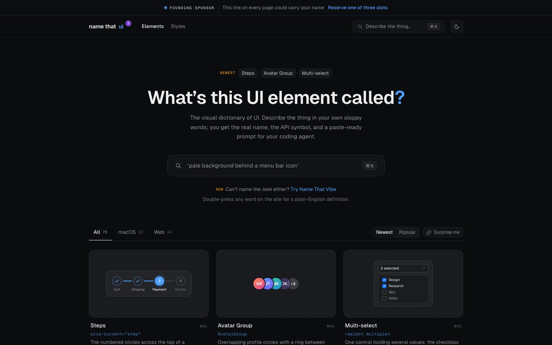Open the Elements nav item
Image resolution: width=552 pixels, height=345 pixels.
pos(153,26)
